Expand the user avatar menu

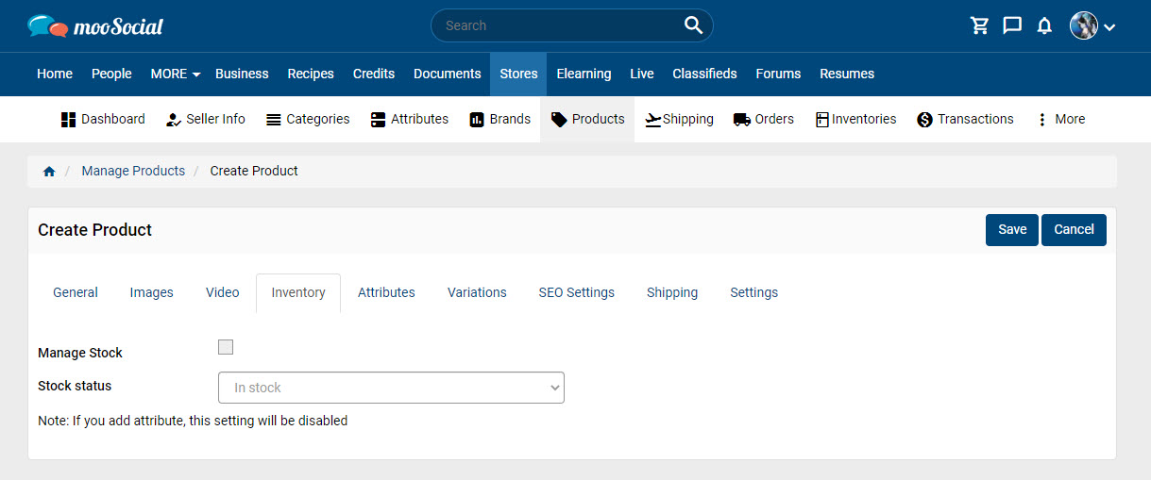click(1092, 25)
